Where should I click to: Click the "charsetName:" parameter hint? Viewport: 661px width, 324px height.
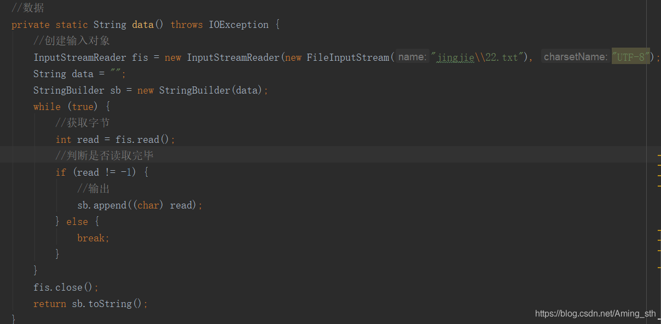click(575, 57)
